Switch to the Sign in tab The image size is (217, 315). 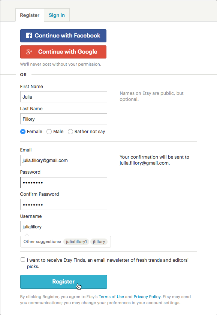click(57, 15)
